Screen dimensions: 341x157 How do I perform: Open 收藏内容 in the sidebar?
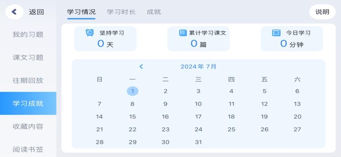[x=28, y=127]
